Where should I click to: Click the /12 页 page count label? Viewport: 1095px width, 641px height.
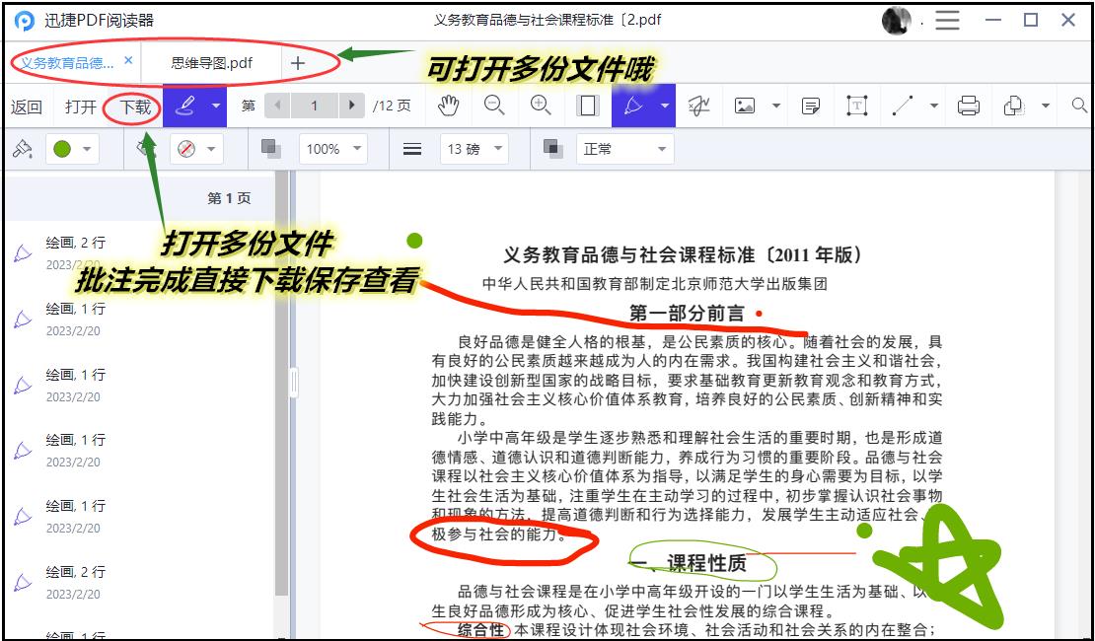[x=392, y=107]
